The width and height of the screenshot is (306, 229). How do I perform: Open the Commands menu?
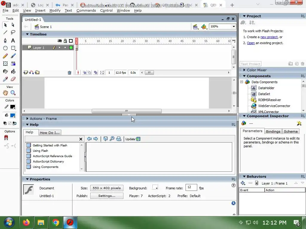coord(86,10)
